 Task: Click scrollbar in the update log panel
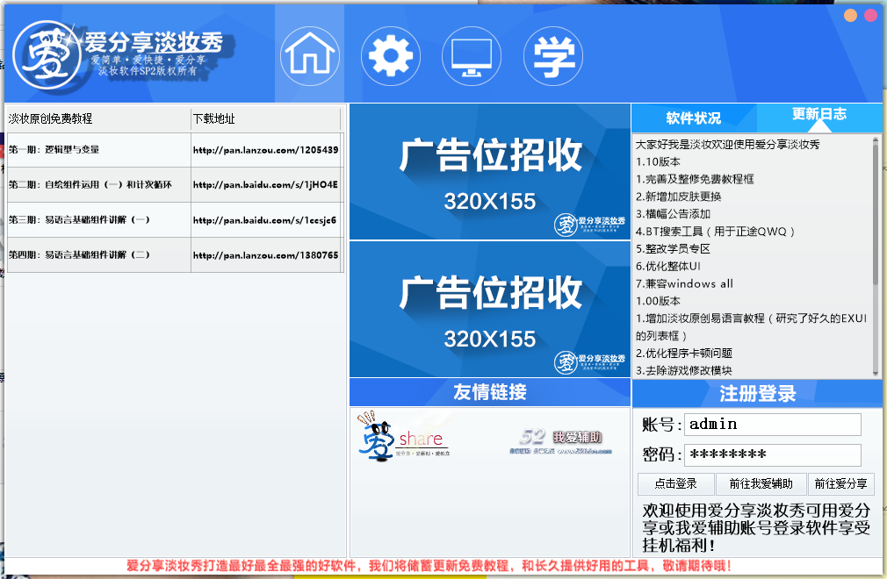tap(876, 215)
